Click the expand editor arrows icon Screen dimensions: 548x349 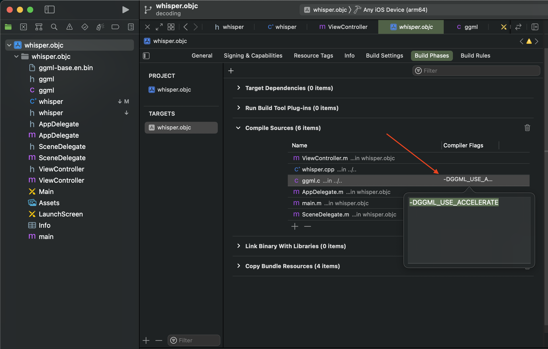(159, 27)
